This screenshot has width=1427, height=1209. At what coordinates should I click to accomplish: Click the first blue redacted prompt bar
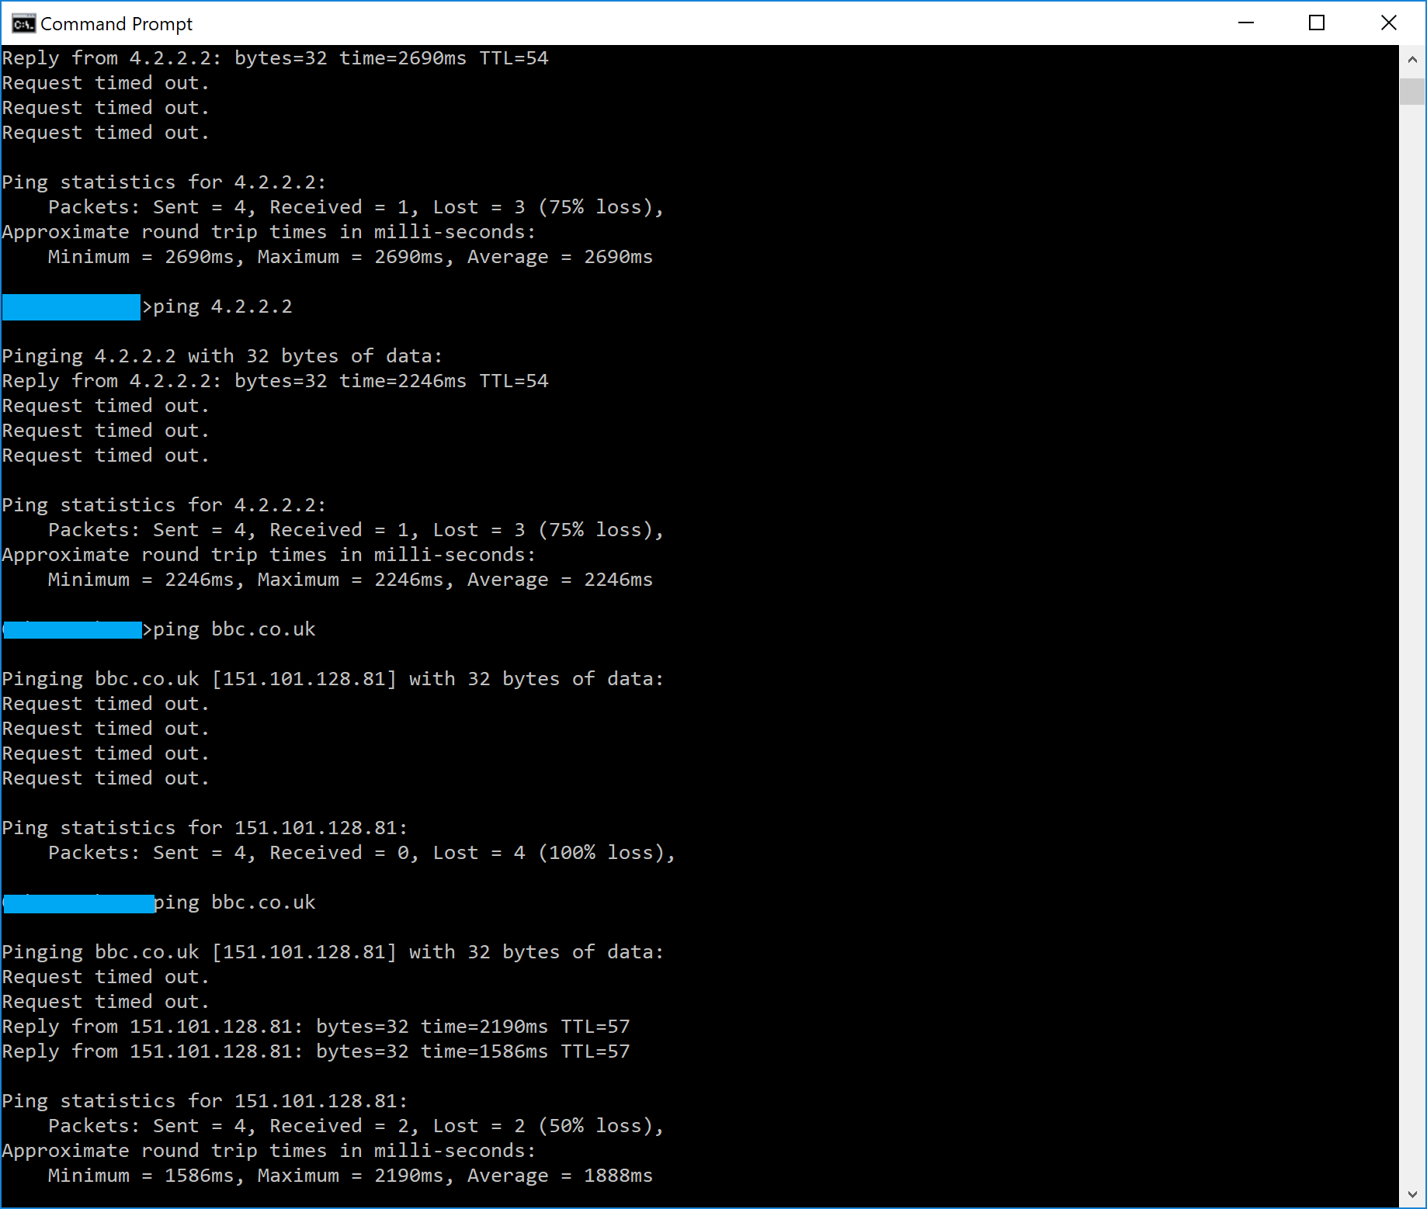click(x=70, y=307)
